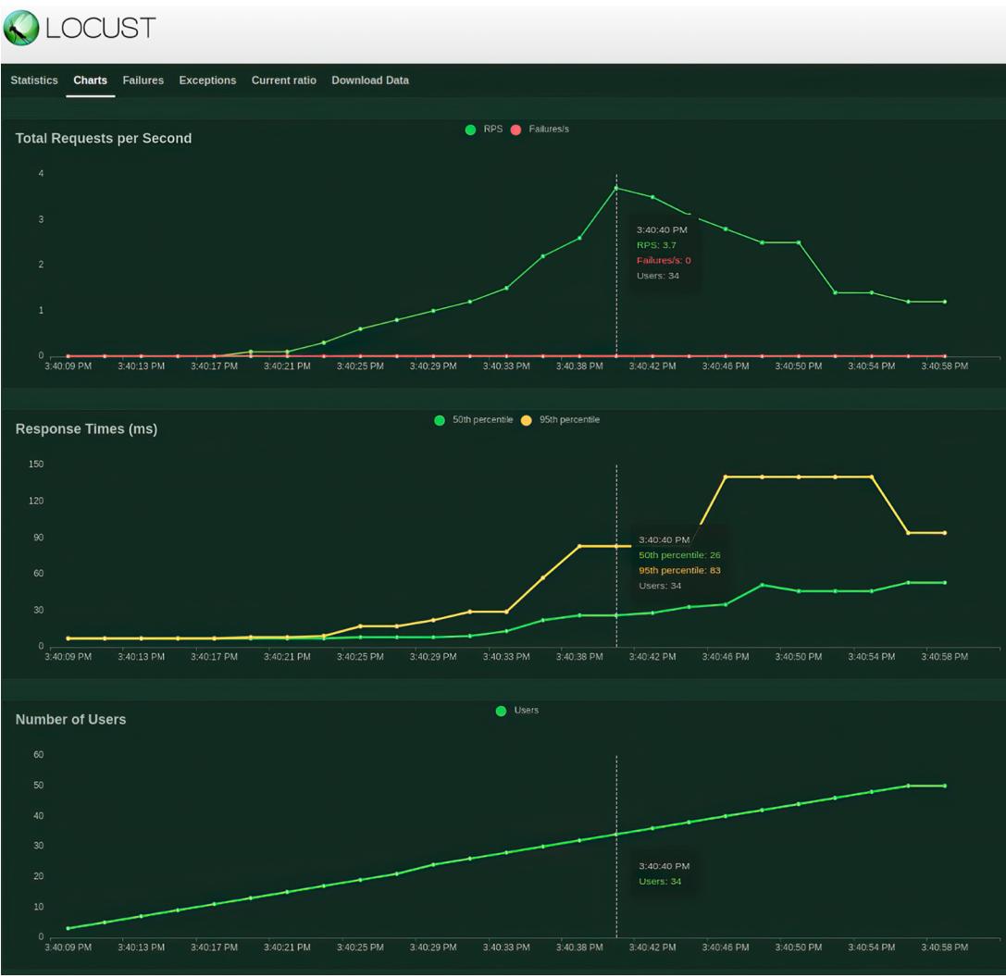Viewport: 1006px width, 978px height.
Task: Toggle the Failures/s series legend
Action: 548,130
